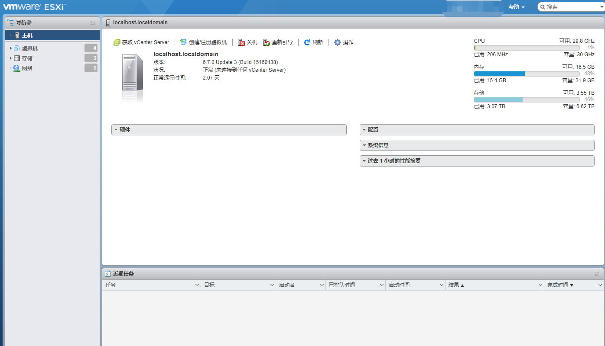605x346 pixels.
Task: Click the 网络 globe icon
Action: pyautogui.click(x=17, y=68)
